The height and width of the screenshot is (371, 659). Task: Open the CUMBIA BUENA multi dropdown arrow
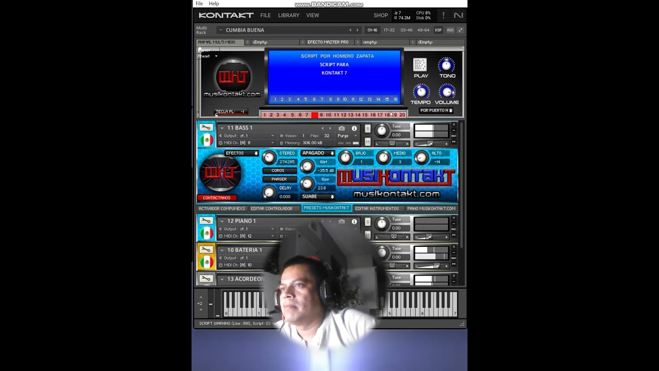pyautogui.click(x=221, y=30)
